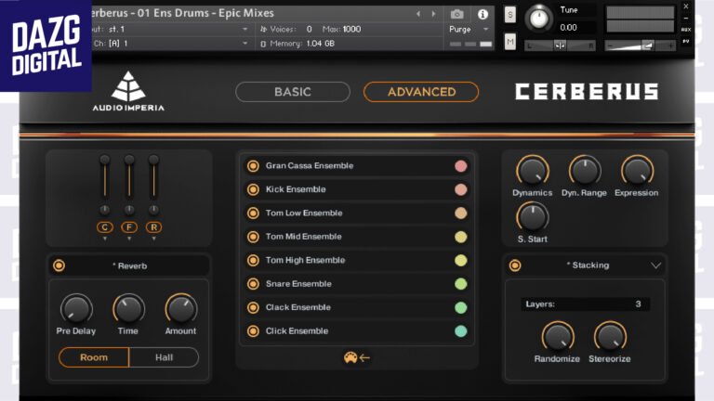Click the Randomize knob
Viewport: 714px width, 401px height.
(x=558, y=337)
